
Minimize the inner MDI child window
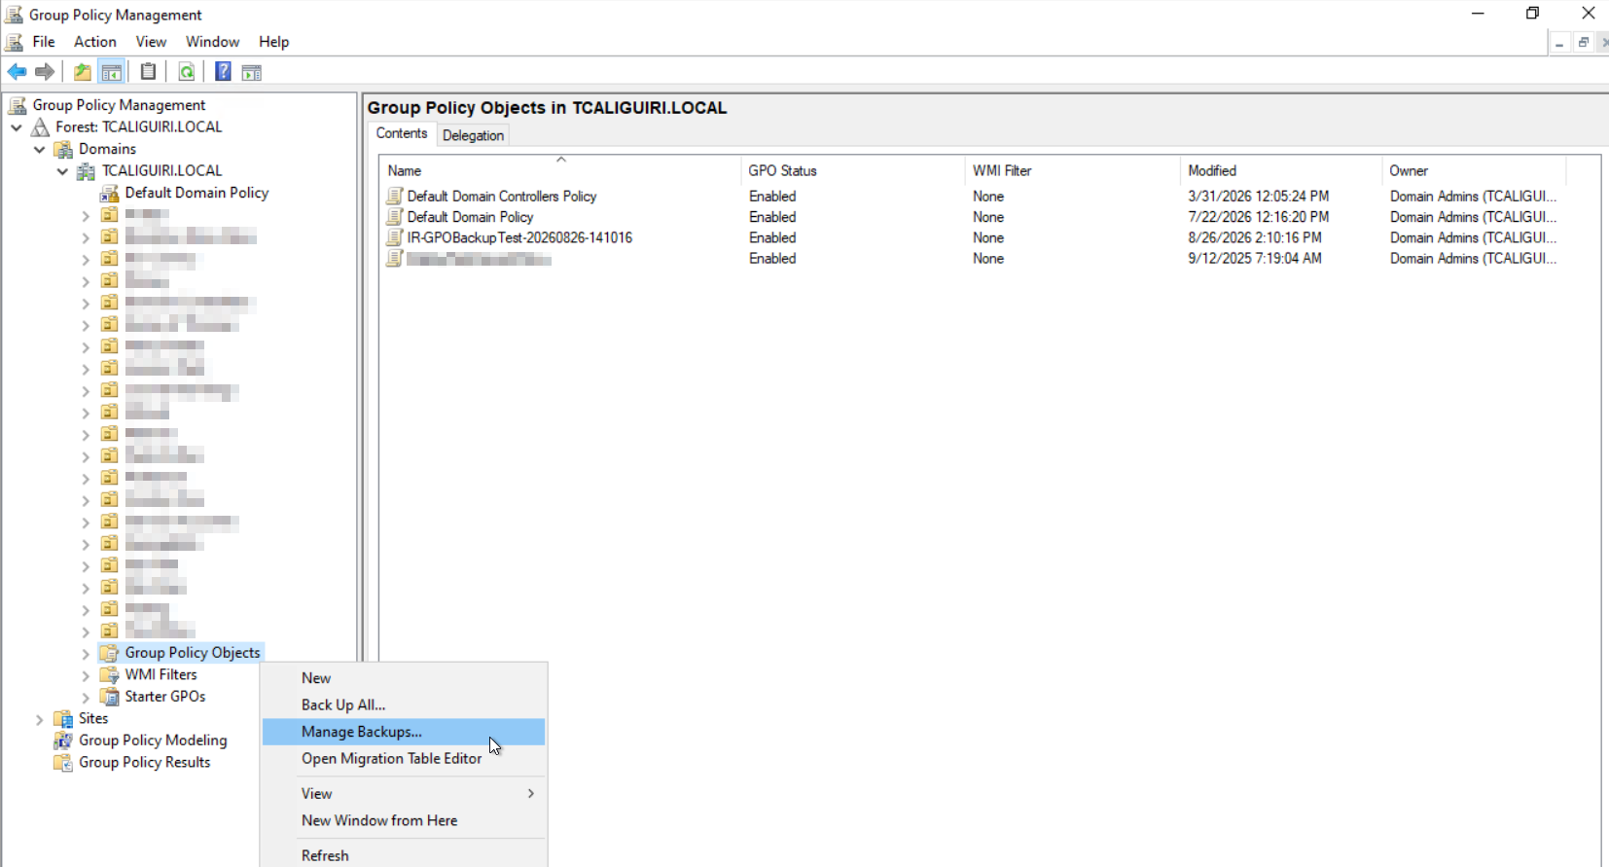coord(1559,43)
